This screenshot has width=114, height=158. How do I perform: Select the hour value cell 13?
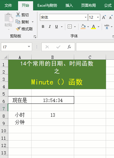coord(53,115)
